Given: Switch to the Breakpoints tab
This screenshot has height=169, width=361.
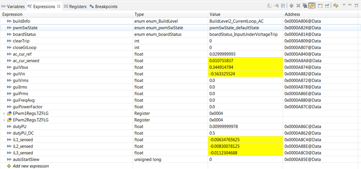Looking at the screenshot, I should point(104,7).
